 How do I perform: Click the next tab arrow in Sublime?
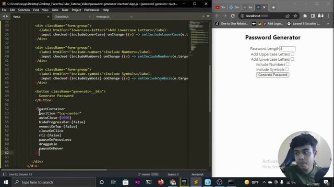(7, 16)
